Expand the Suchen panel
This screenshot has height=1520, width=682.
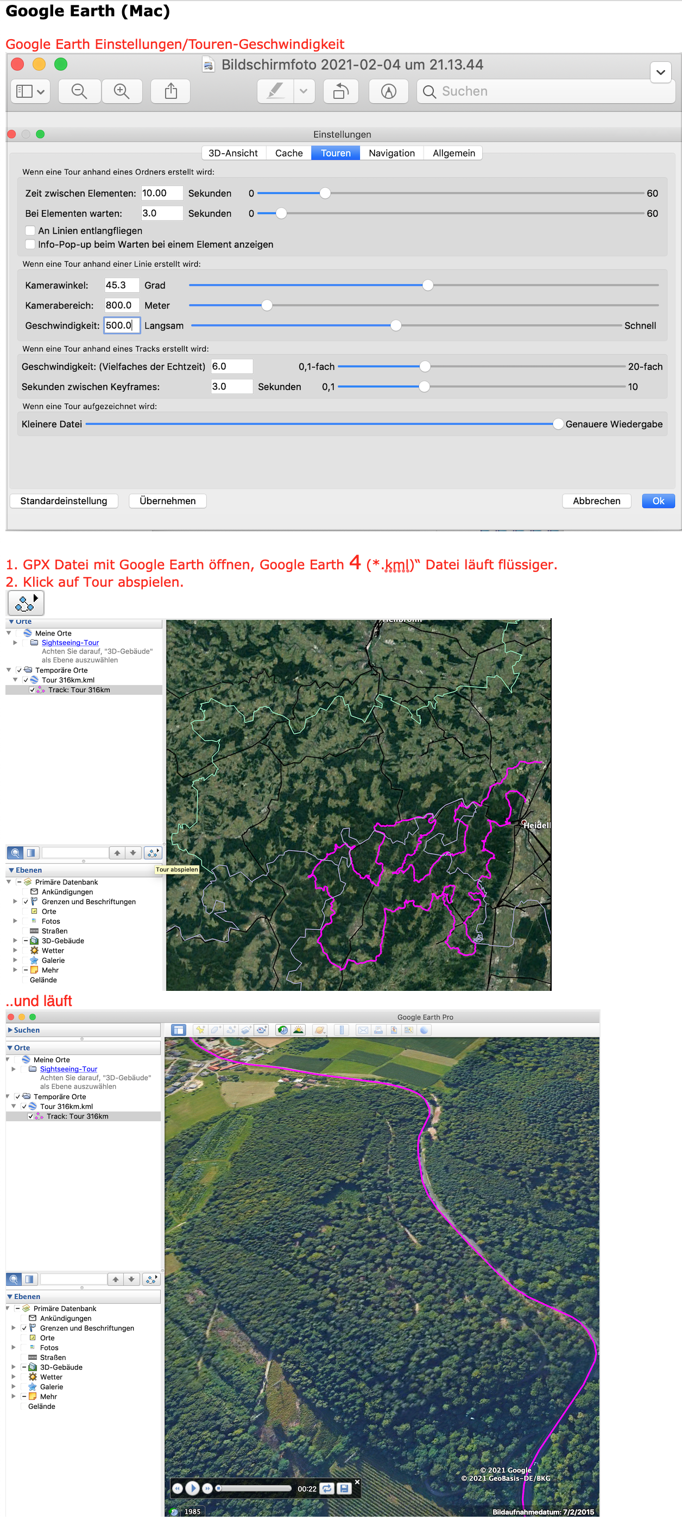point(10,1029)
